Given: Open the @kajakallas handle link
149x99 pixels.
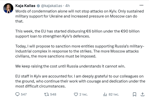Looking at the screenshot, I should (52, 6).
